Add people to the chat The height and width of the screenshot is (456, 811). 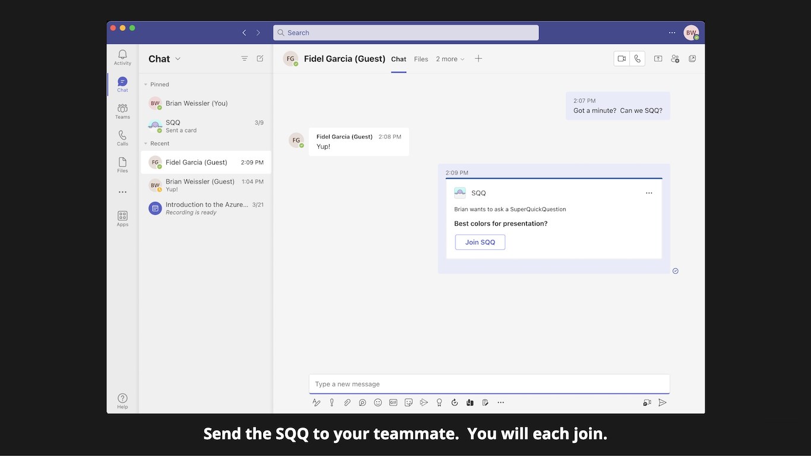[675, 59]
